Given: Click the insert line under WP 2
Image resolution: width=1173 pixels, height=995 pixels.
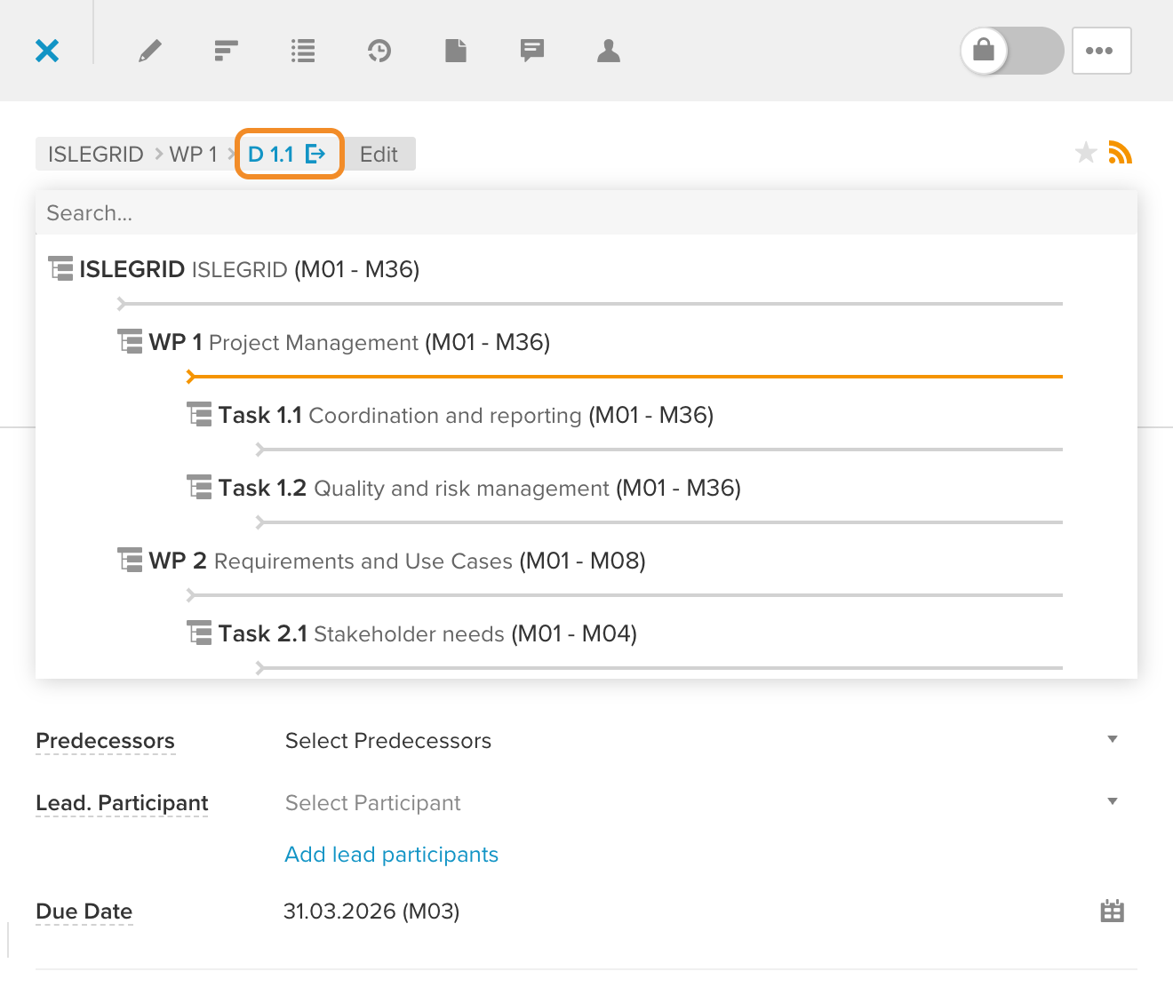Looking at the screenshot, I should (x=625, y=595).
